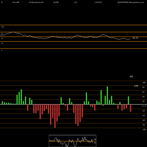Click the '(BODHTREE) MunafaSutra.com' header text

point(131,2)
